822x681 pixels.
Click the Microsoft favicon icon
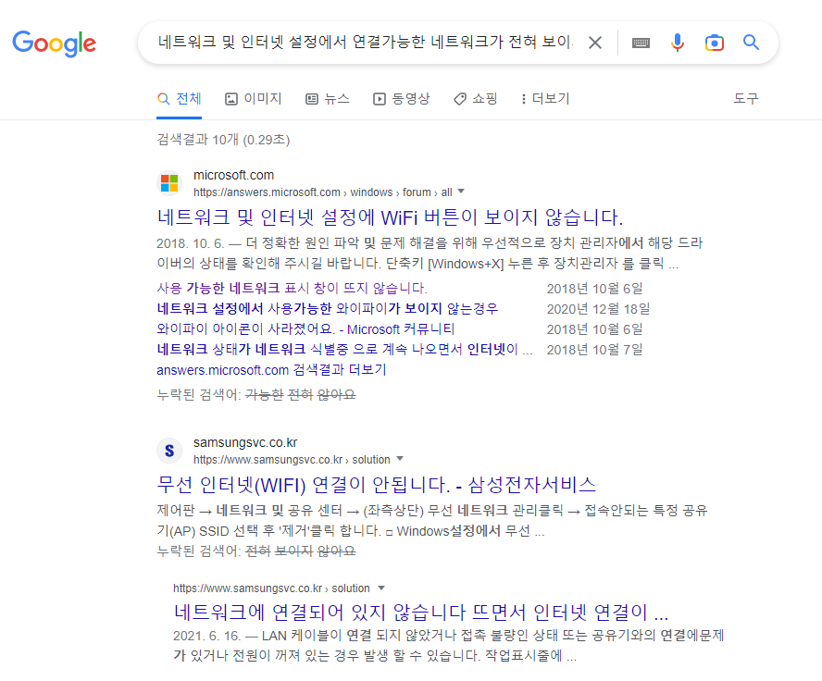[x=169, y=183]
